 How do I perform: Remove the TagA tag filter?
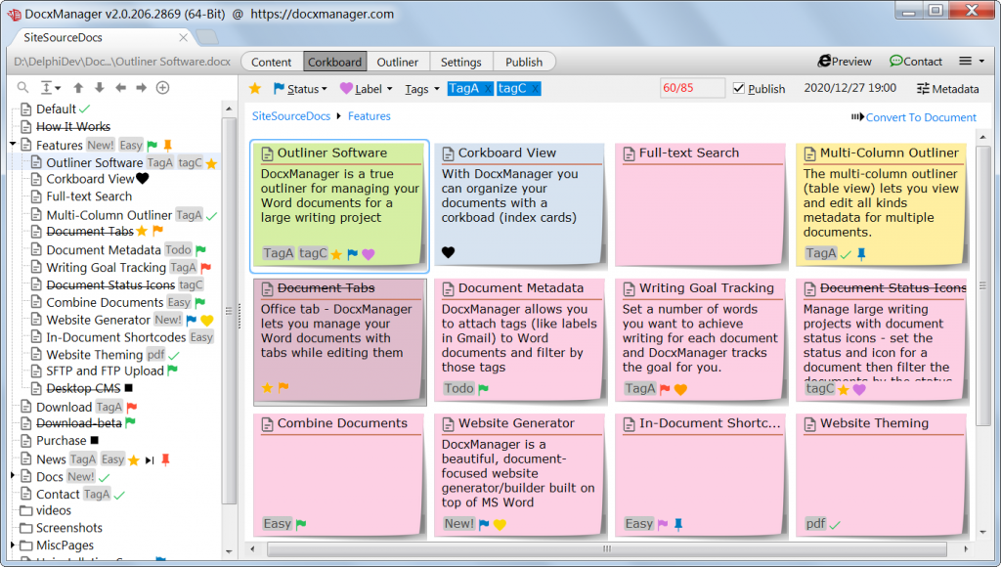(x=488, y=89)
